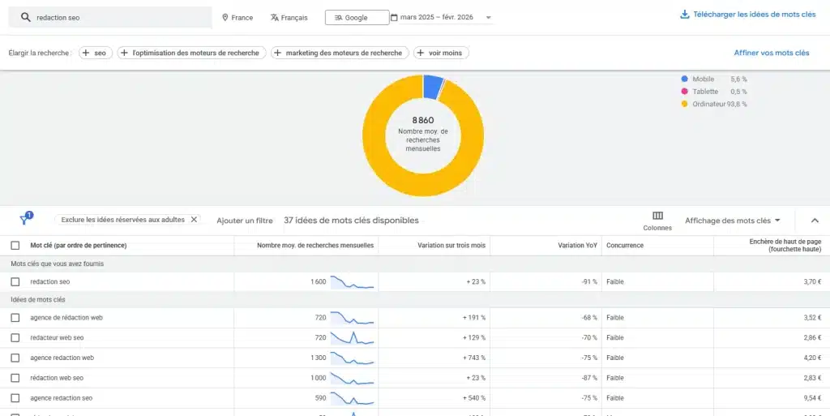Image resolution: width=830 pixels, height=416 pixels.
Task: Tick checkbox for rédaction web seo
Action: point(15,378)
